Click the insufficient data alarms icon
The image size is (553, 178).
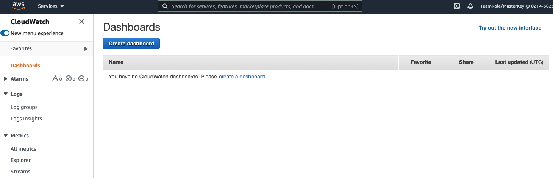point(81,79)
